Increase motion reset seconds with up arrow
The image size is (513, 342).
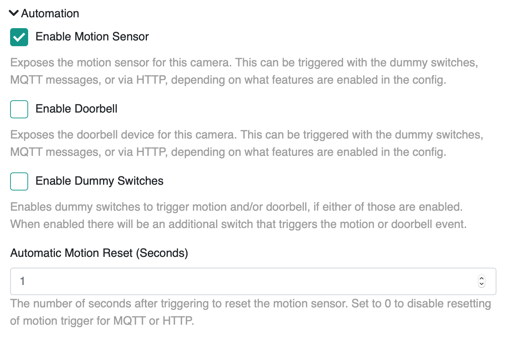coord(481,278)
